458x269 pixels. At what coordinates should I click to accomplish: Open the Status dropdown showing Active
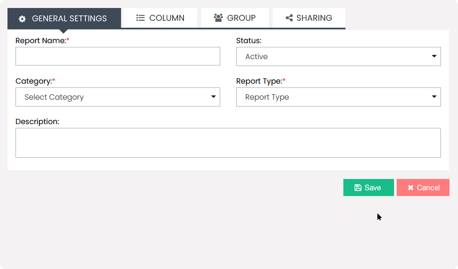pos(338,56)
